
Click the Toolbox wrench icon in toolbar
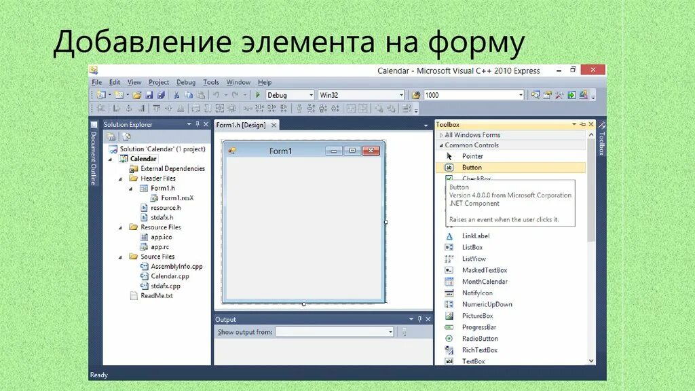[x=559, y=95]
